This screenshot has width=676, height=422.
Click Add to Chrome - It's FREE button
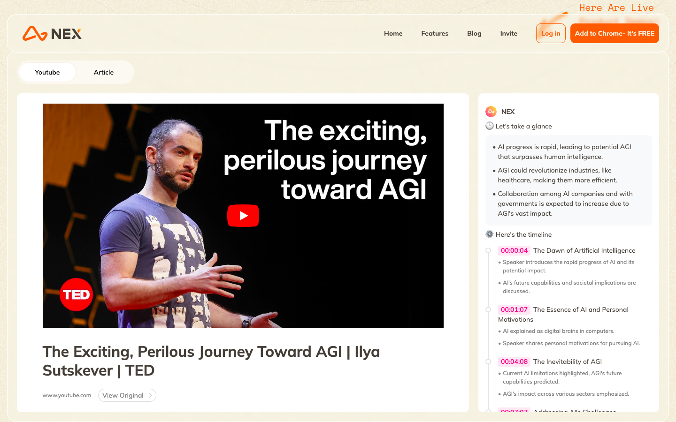(x=615, y=33)
